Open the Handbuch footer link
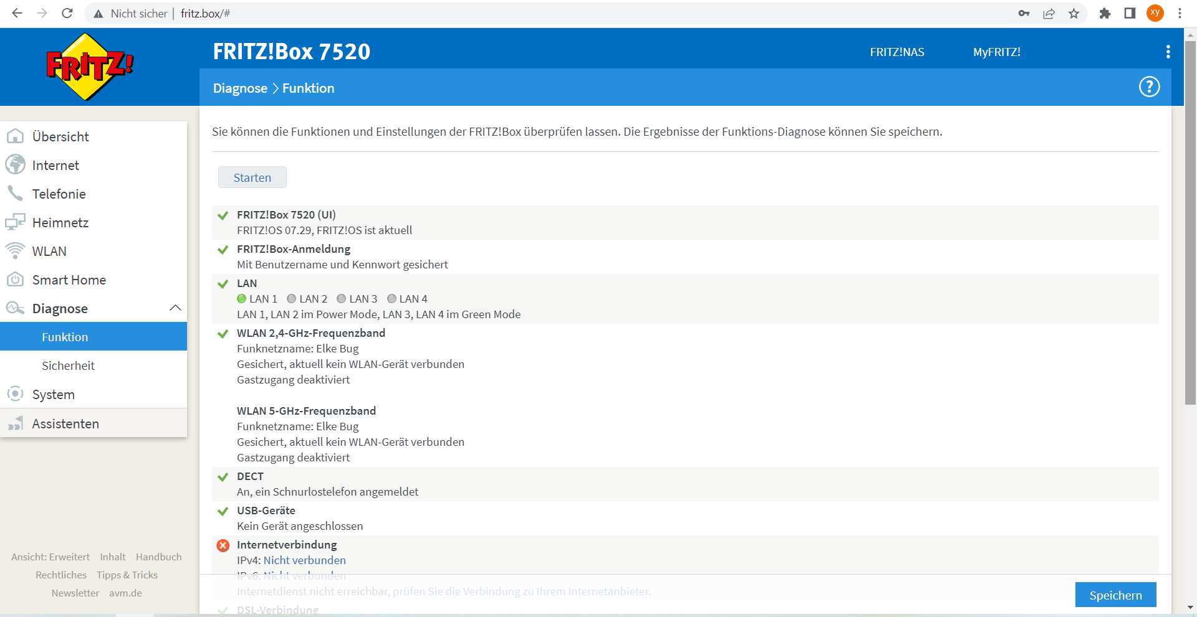Screen dimensions: 1197x617 (159, 557)
